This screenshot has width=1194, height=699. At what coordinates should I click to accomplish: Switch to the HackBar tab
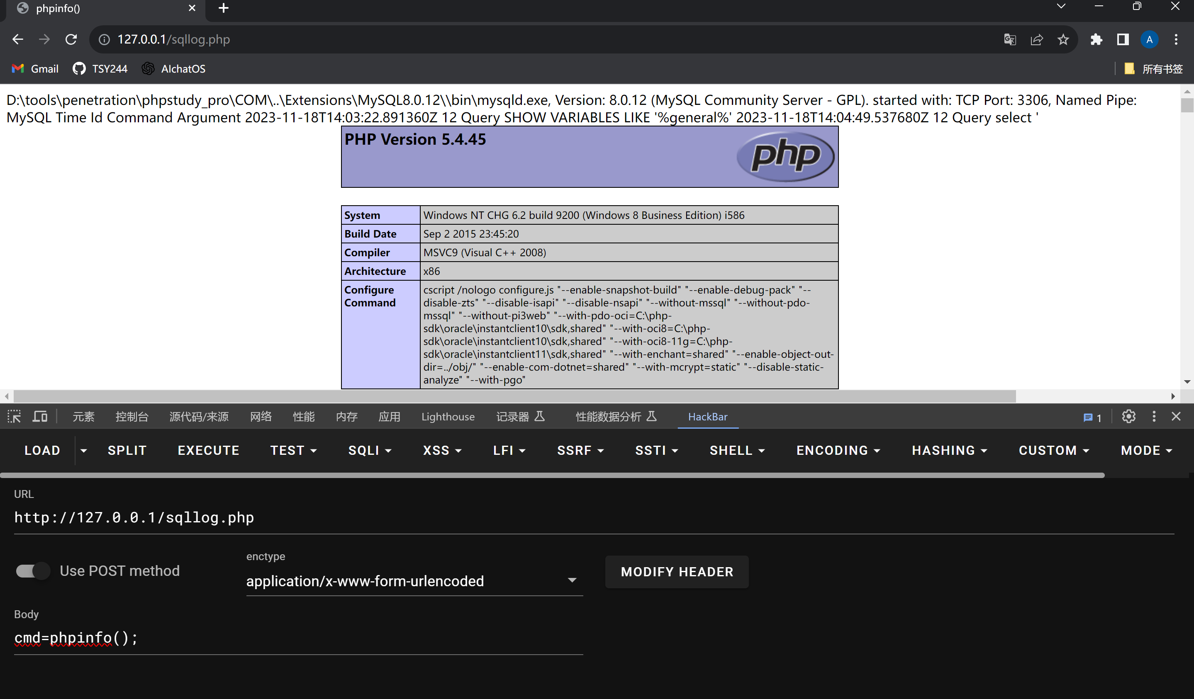tap(707, 417)
